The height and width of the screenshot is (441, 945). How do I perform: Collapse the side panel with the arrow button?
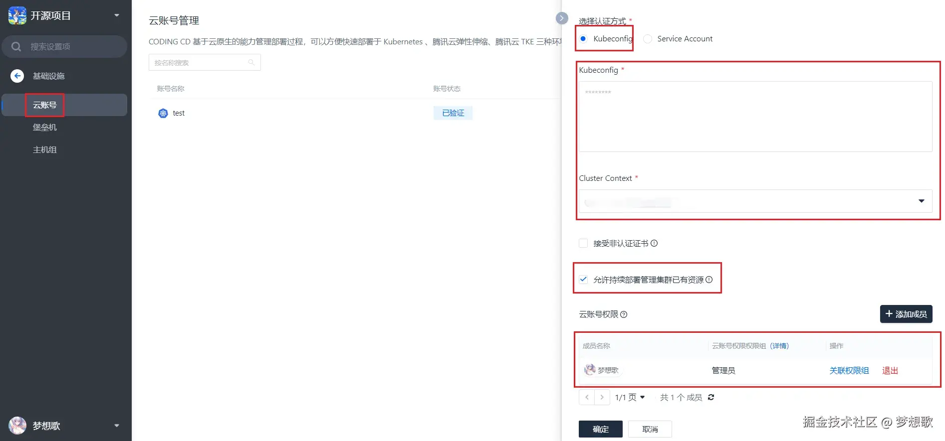point(562,18)
